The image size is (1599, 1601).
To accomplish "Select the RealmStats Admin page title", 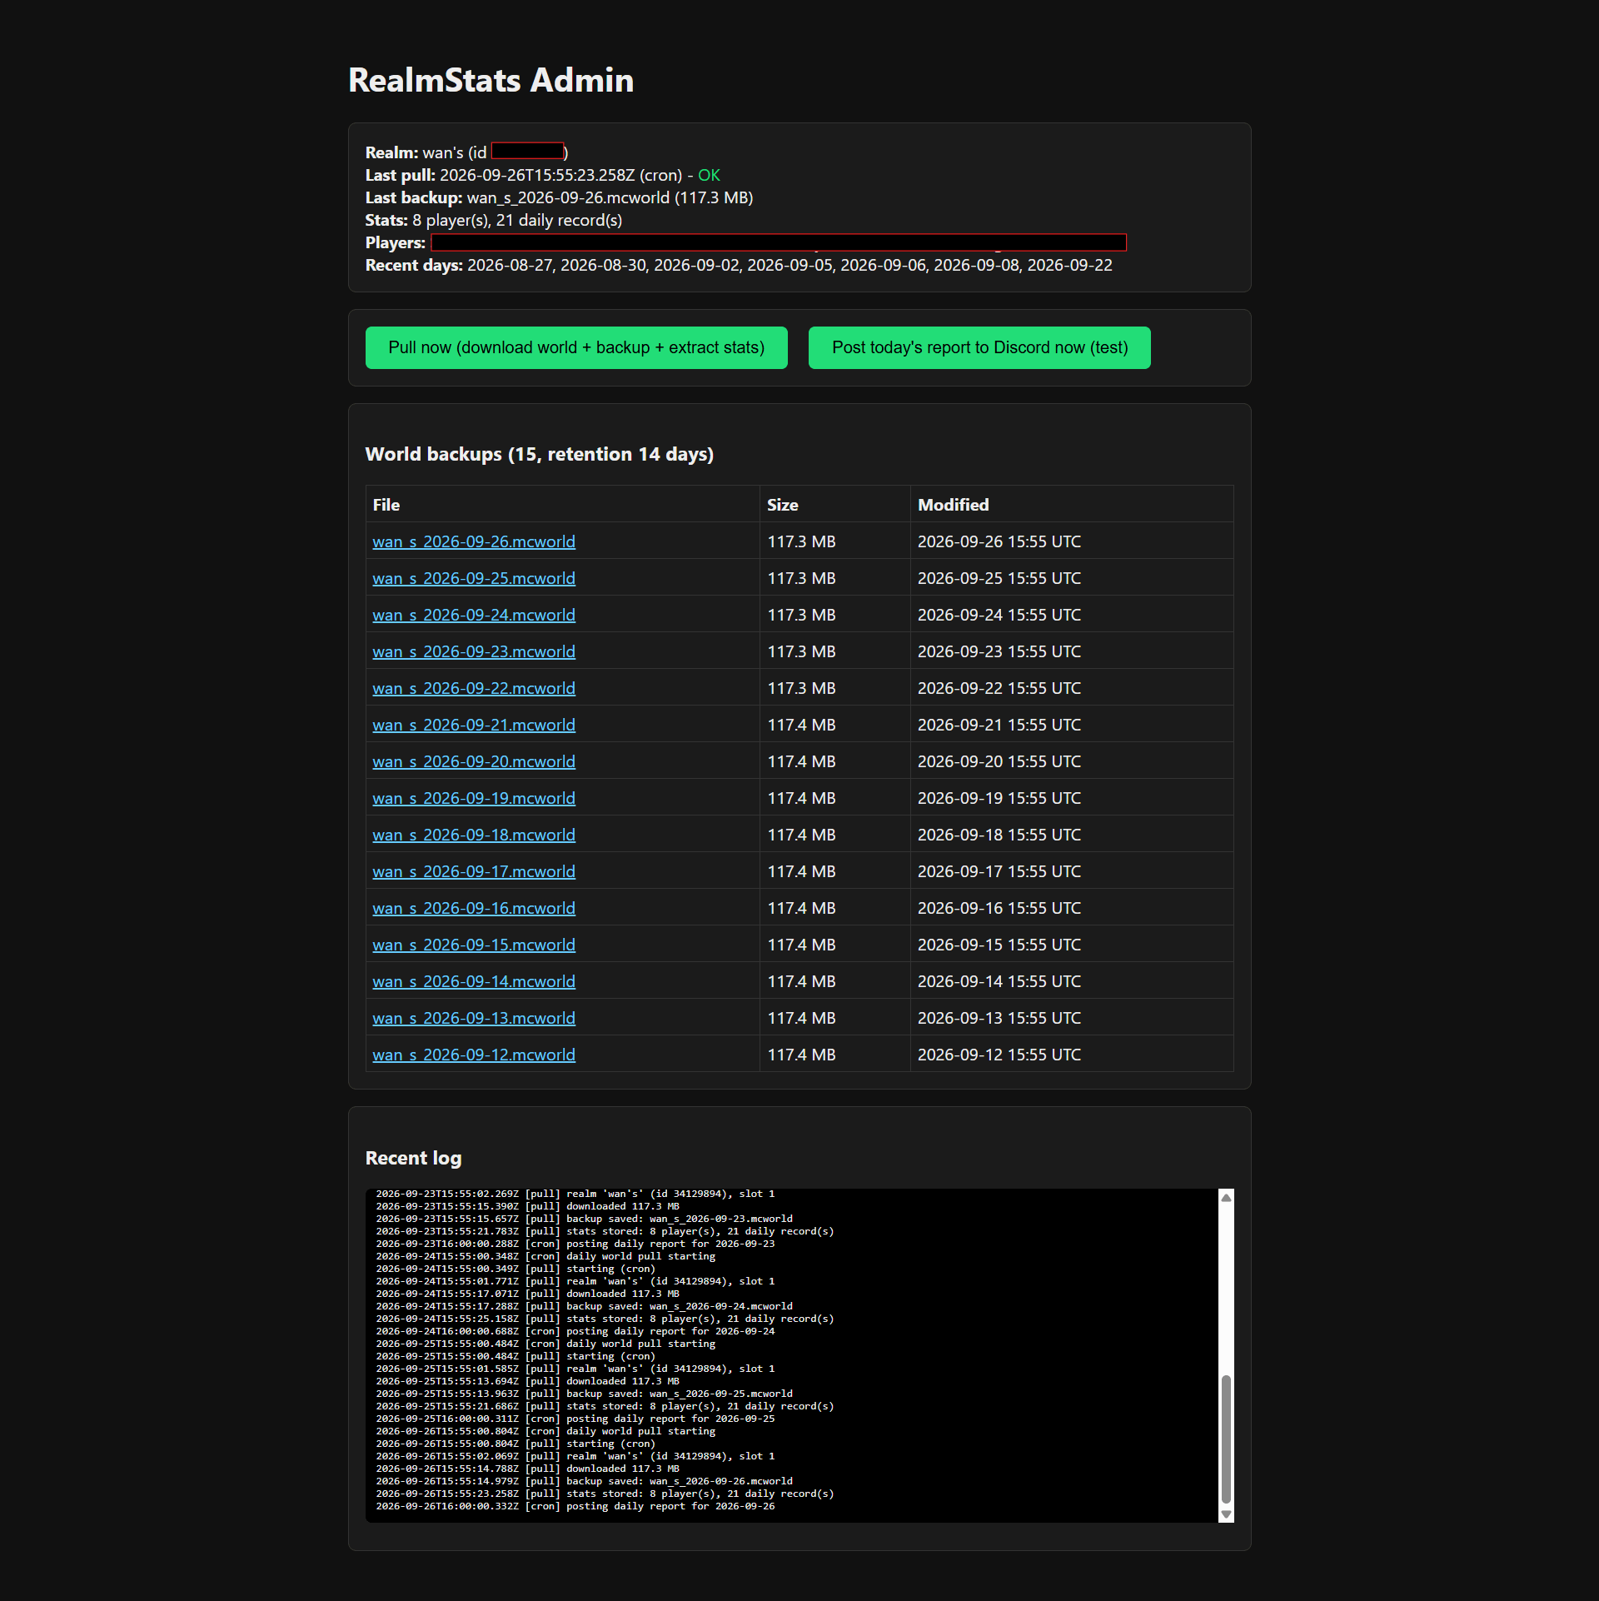I will (491, 80).
